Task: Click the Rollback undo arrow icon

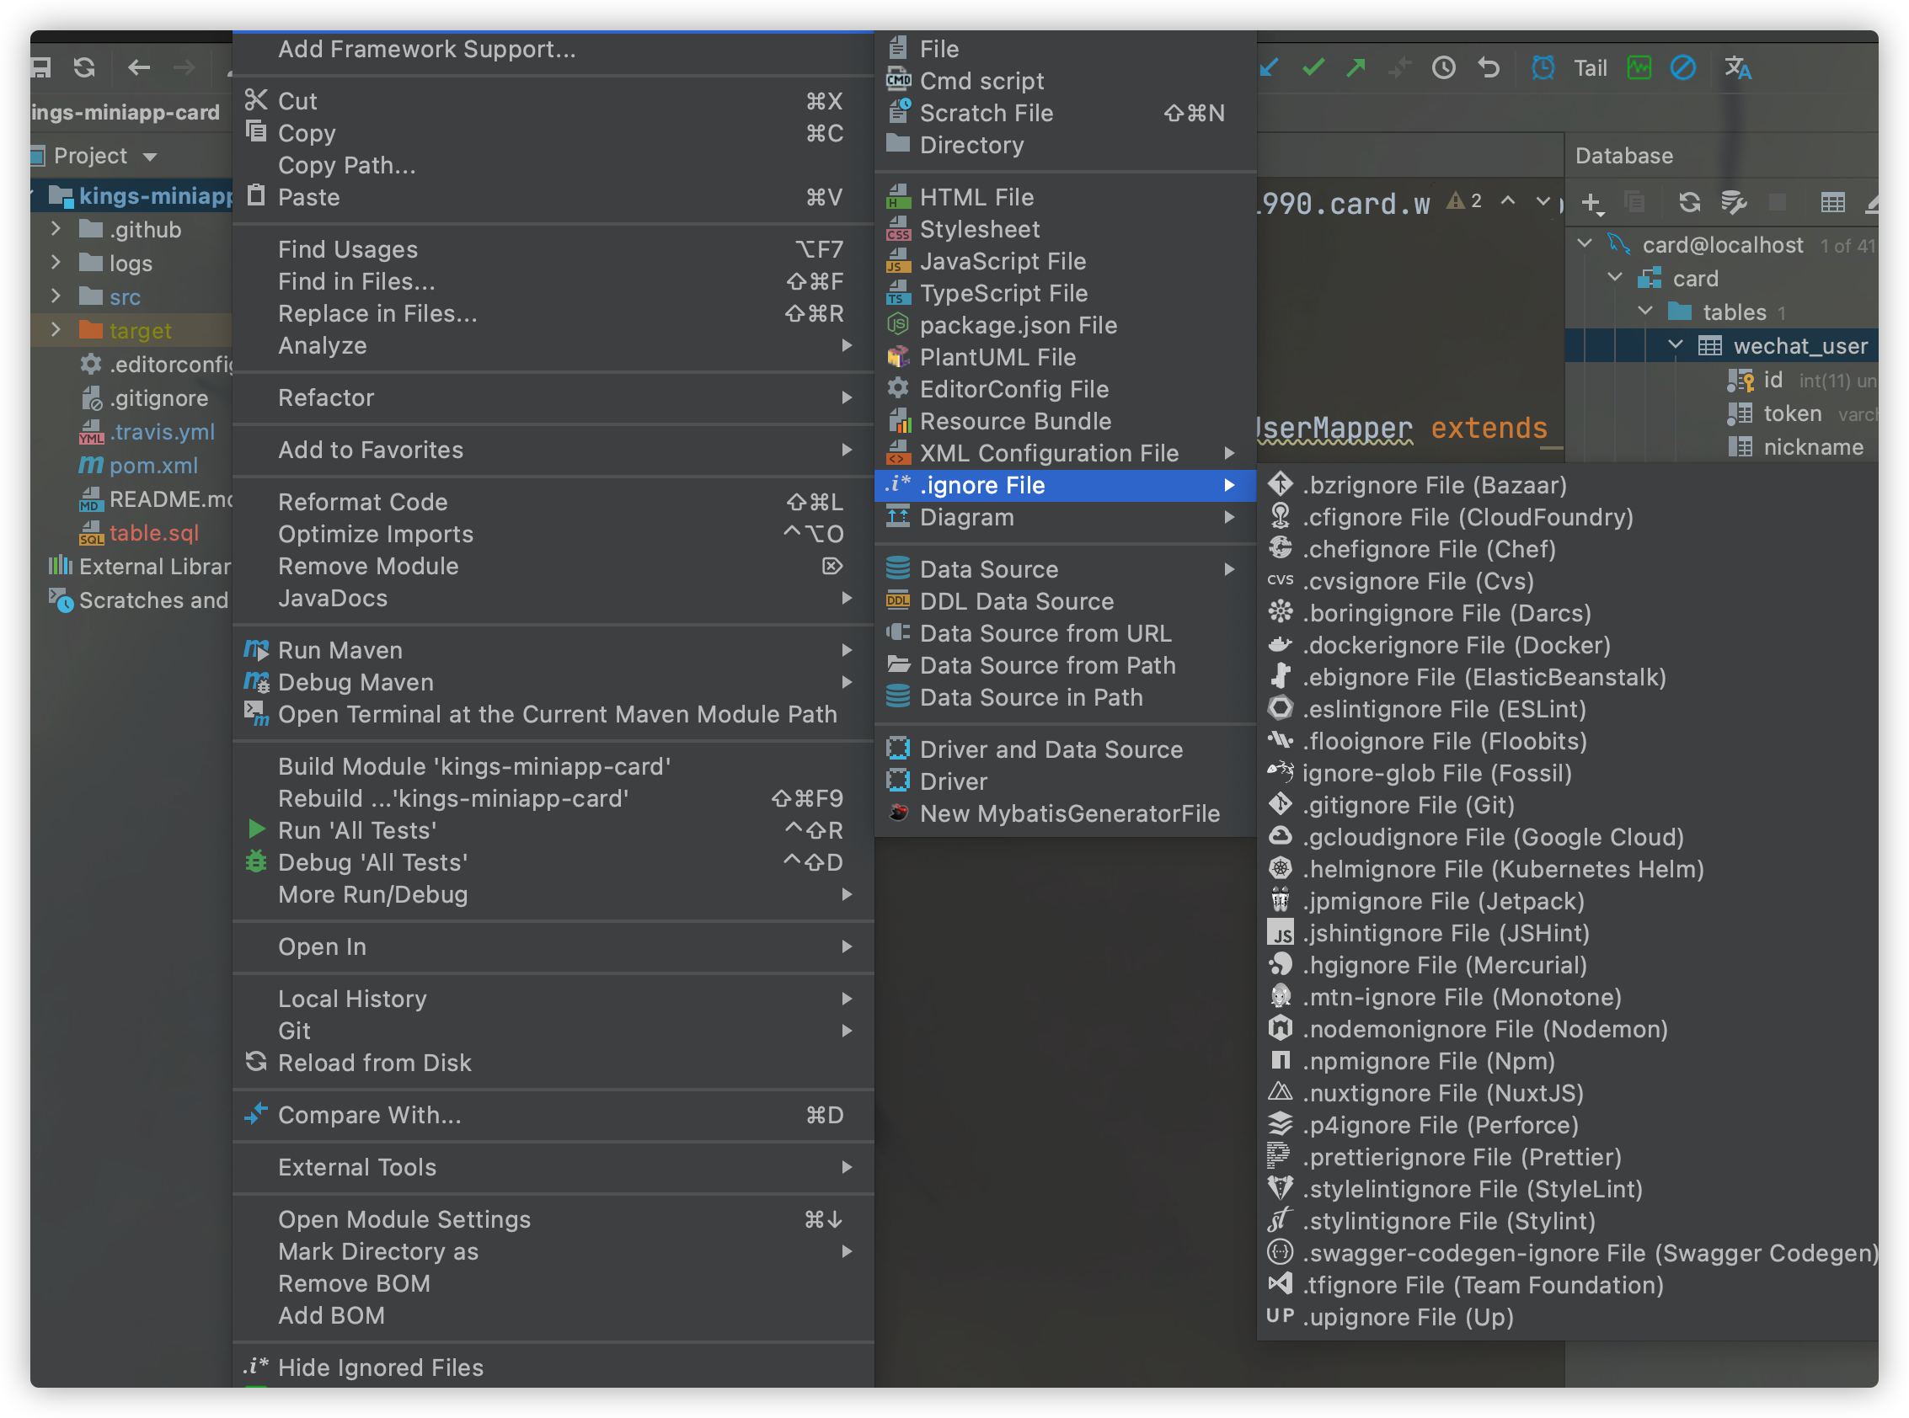Action: (1489, 67)
